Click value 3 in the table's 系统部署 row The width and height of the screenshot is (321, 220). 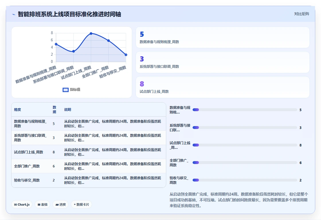(54, 138)
